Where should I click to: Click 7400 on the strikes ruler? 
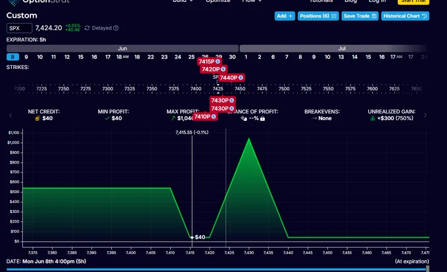196,89
